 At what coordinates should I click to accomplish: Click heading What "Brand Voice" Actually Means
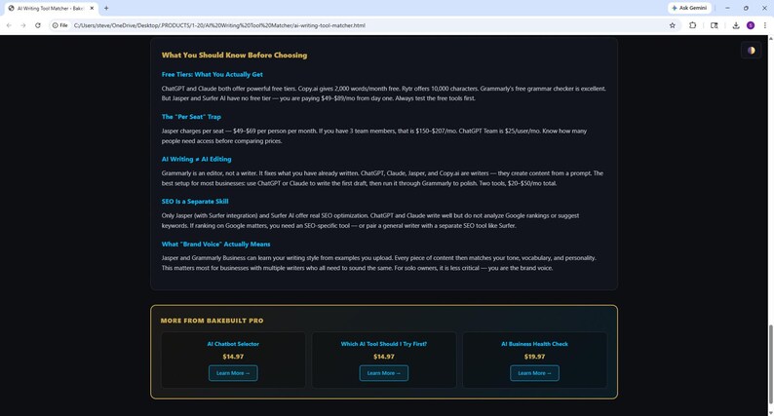tap(215, 244)
